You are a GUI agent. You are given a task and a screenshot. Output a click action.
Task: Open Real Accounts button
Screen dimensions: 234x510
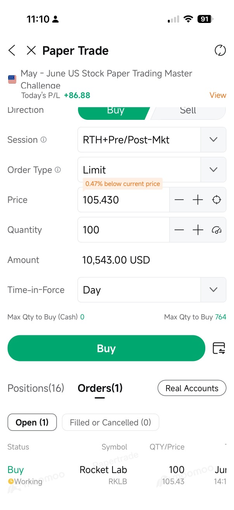pyautogui.click(x=192, y=388)
